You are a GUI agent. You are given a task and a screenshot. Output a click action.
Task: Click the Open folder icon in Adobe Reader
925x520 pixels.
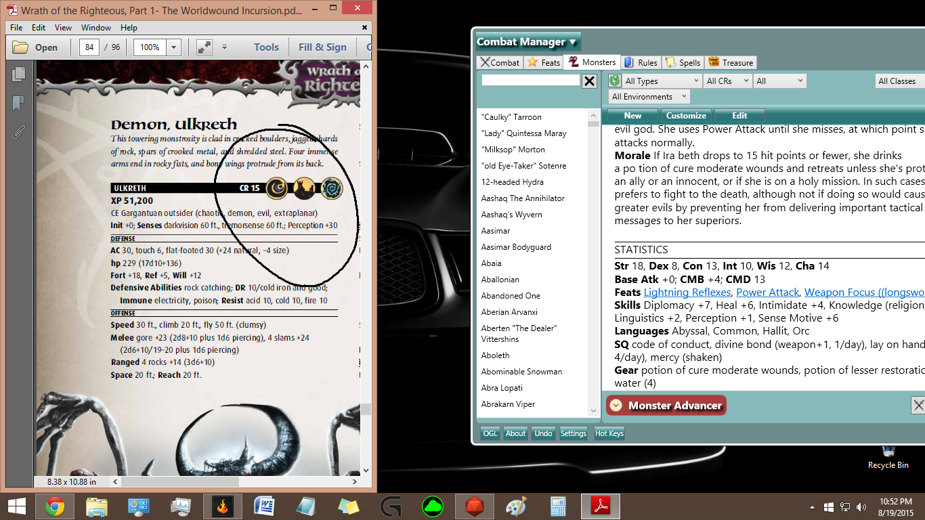[x=20, y=47]
